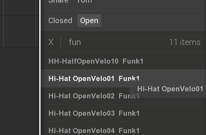
Task: Clear the search with the X icon
Action: (x=51, y=42)
